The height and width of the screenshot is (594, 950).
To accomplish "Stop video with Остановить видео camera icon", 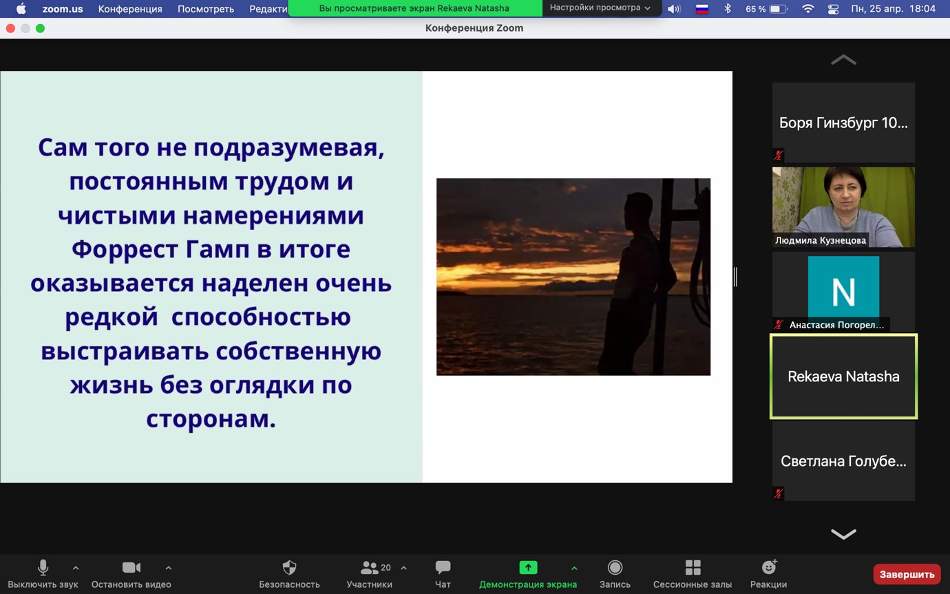I will 131,568.
